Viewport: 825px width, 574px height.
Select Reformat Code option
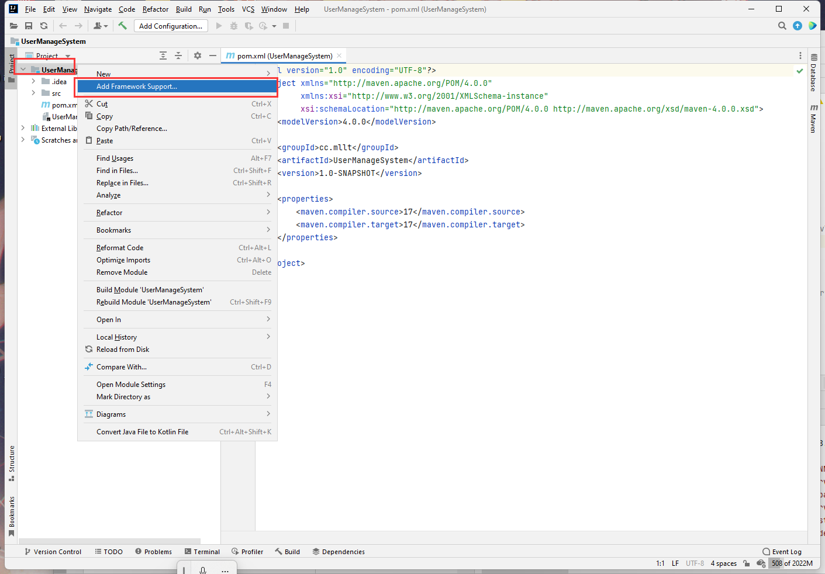177,248
